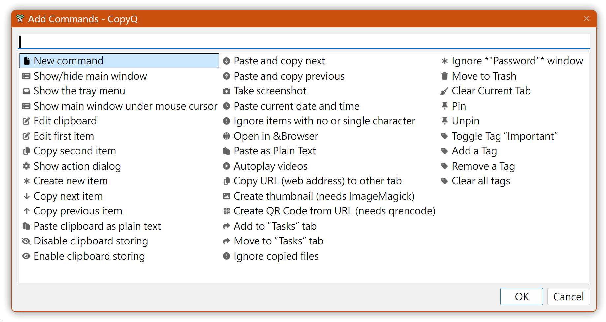Click the trash icon for Move to Trash
The width and height of the screenshot is (606, 322).
(x=444, y=76)
